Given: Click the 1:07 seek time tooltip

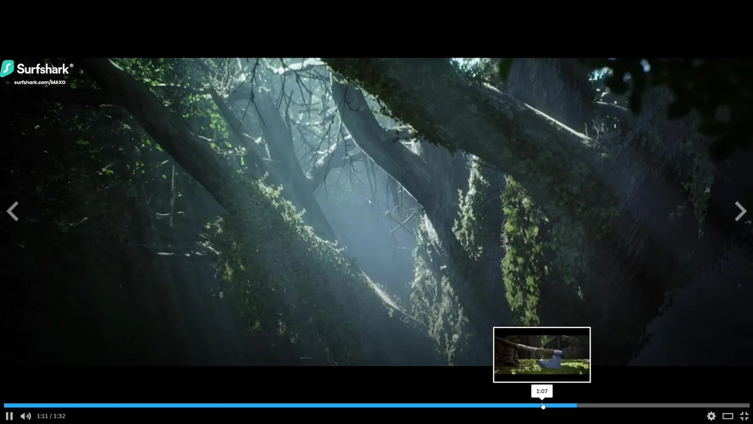Looking at the screenshot, I should pyautogui.click(x=542, y=391).
